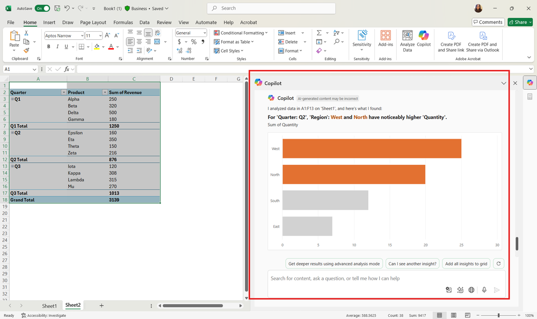Open Find & Select magnifier icon
Image resolution: width=537 pixels, height=319 pixels.
pos(337,42)
